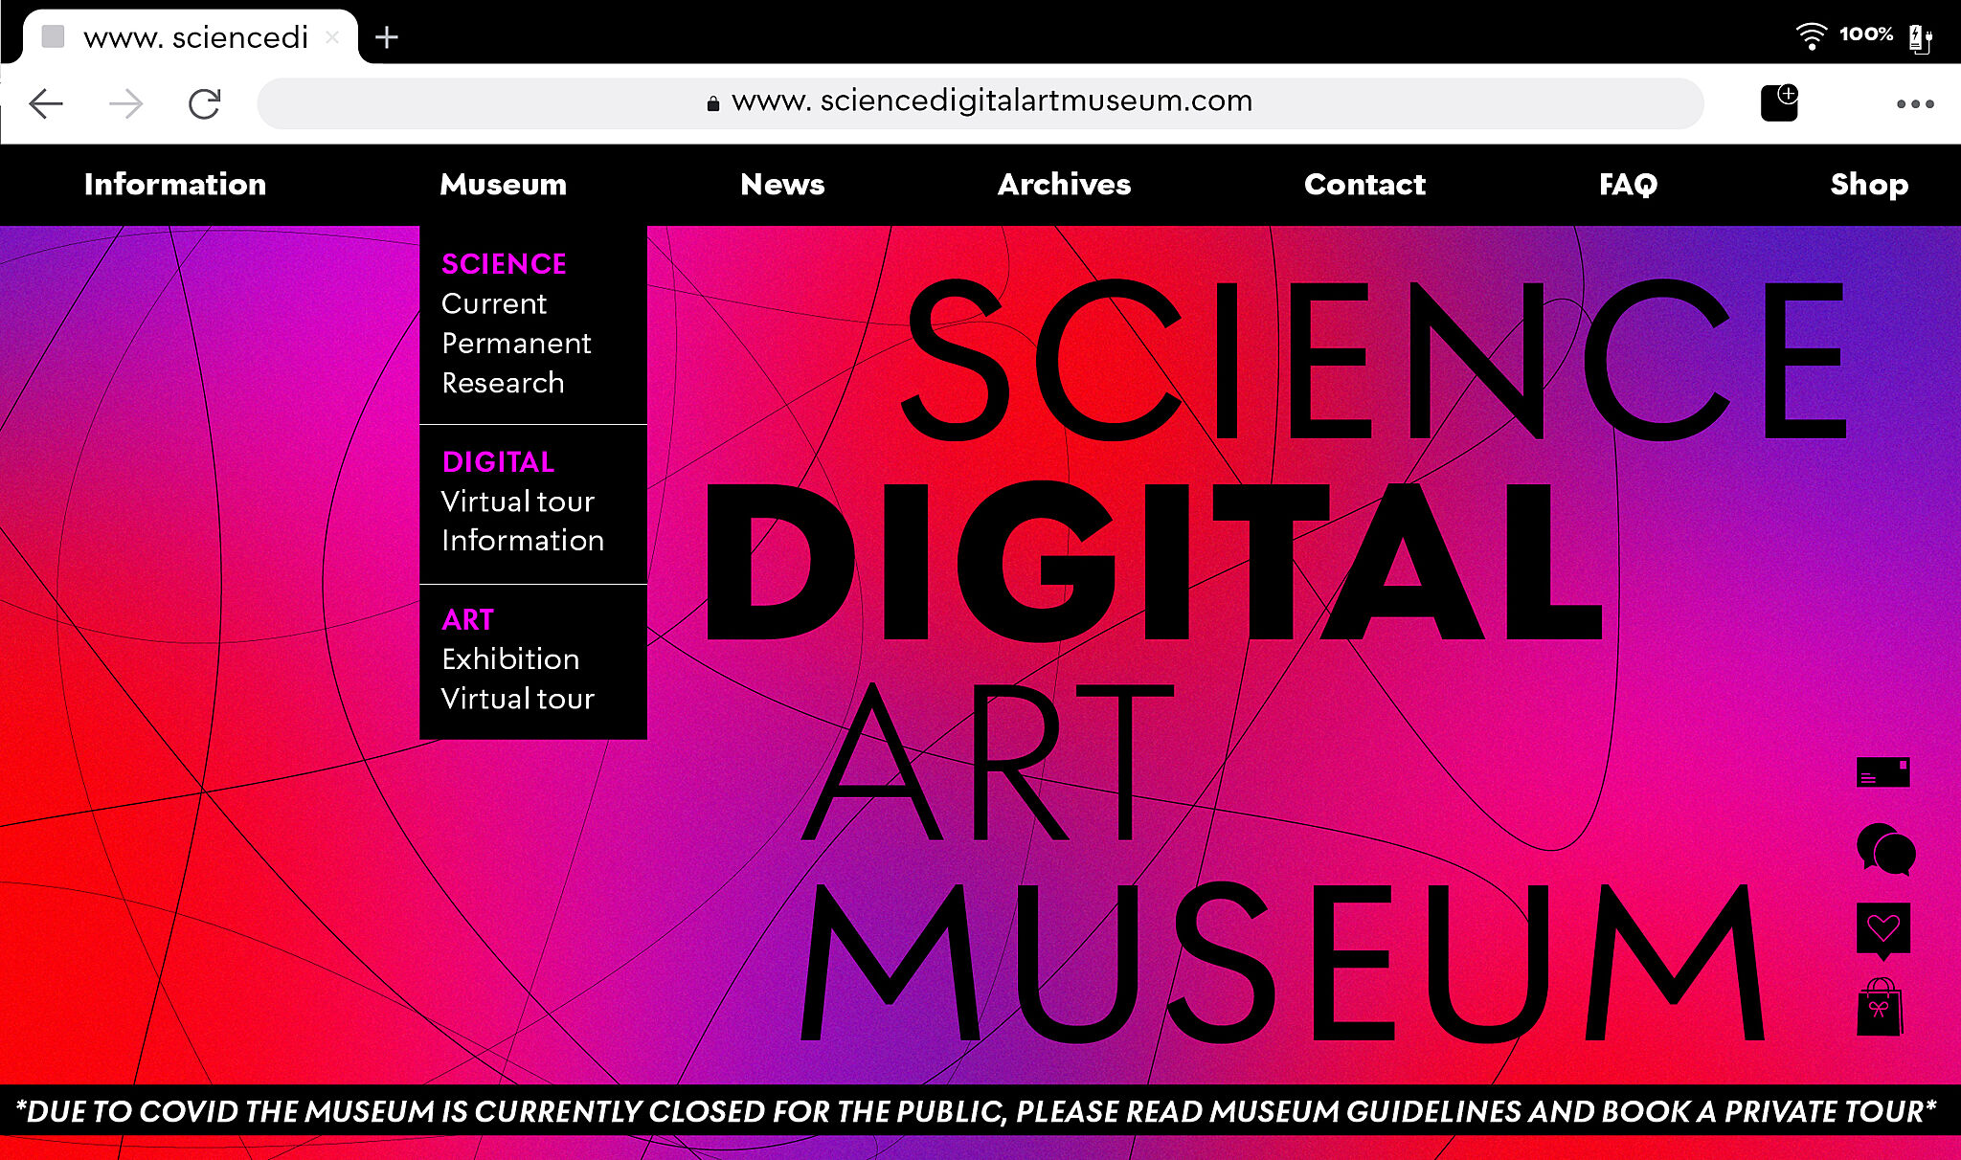Viewport: 1961px width, 1160px height.
Task: Open Virtual tour under DIGITAL
Action: (518, 502)
